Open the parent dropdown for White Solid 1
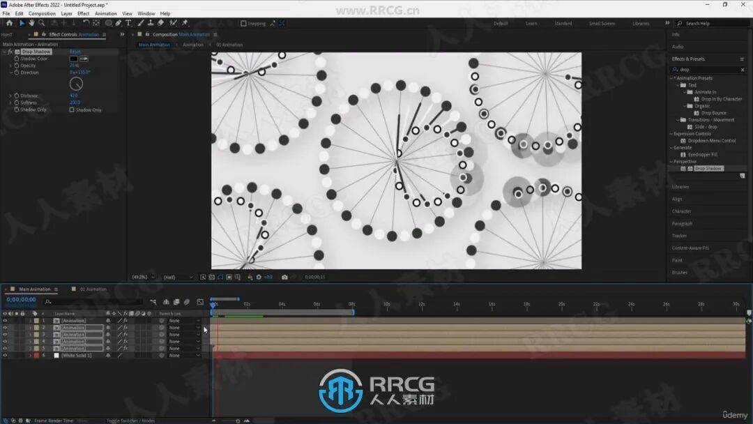The image size is (753, 424). click(x=183, y=356)
